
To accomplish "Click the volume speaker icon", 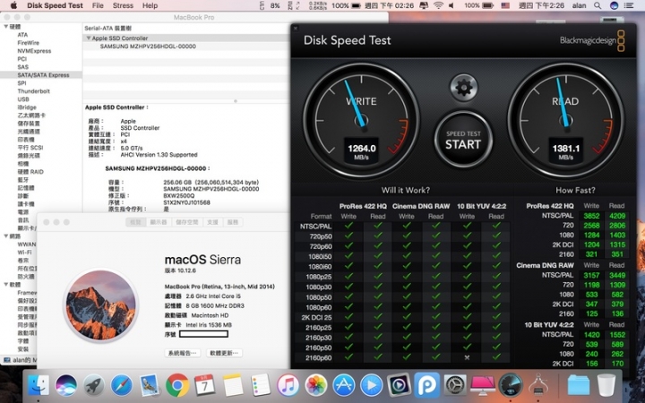I will click(x=451, y=5).
